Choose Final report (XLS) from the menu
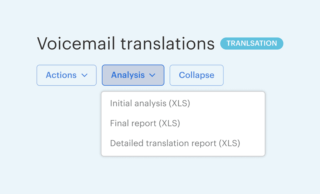The width and height of the screenshot is (320, 194). pos(145,123)
